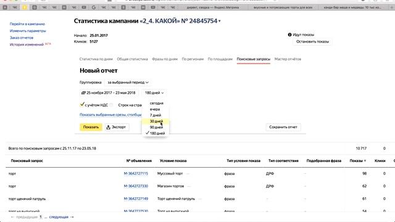
Task: Open the Google browser tab with G icon
Action: click(94, 7)
